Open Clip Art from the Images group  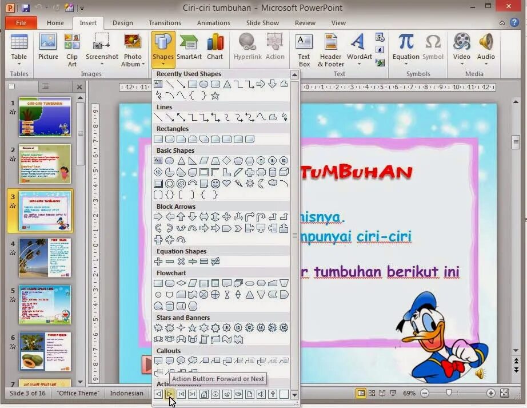coord(72,50)
